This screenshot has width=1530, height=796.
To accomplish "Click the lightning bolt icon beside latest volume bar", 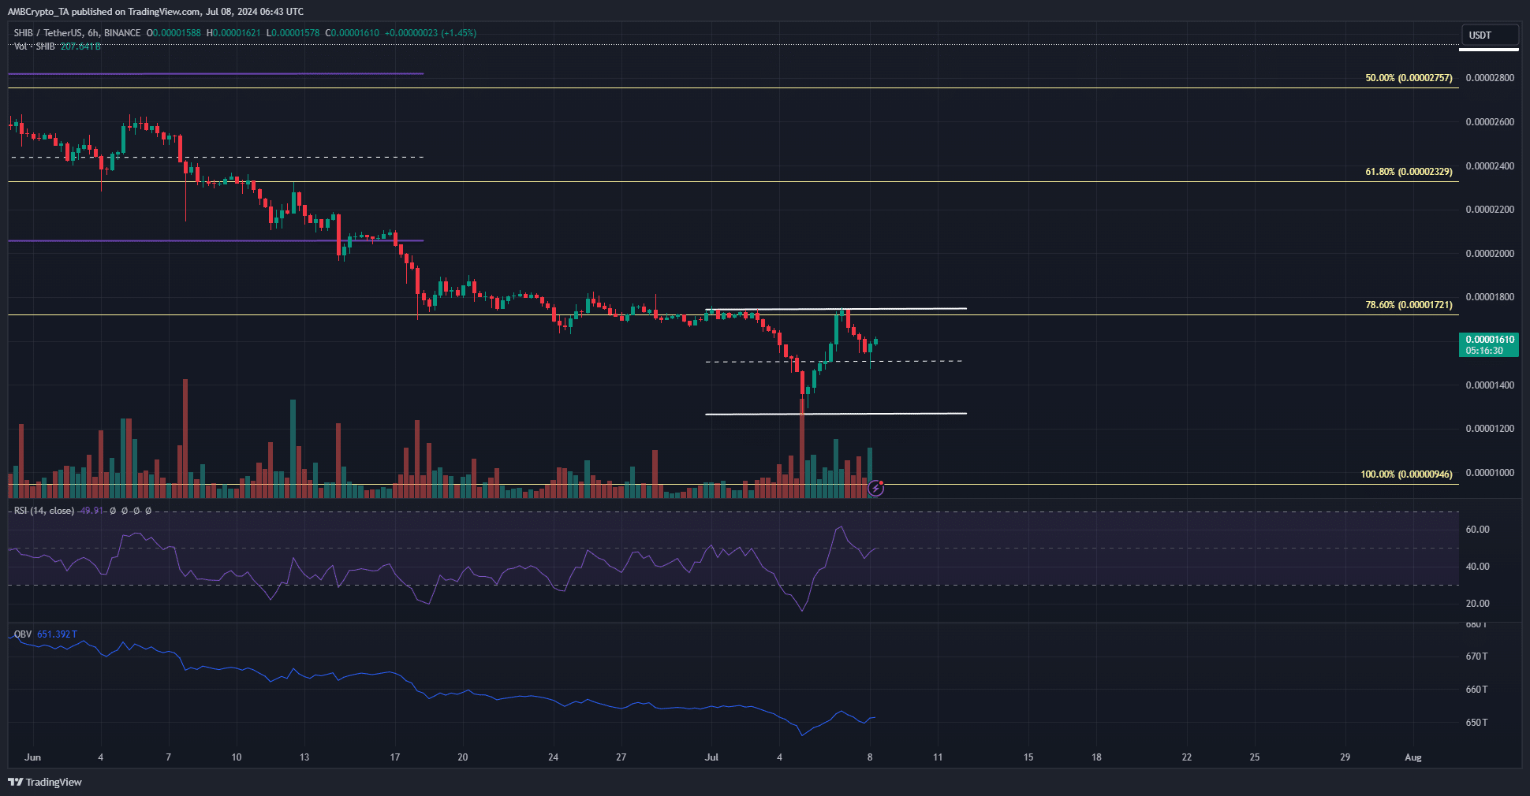I will 875,489.
